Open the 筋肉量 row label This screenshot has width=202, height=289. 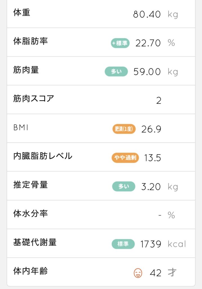coord(26,70)
